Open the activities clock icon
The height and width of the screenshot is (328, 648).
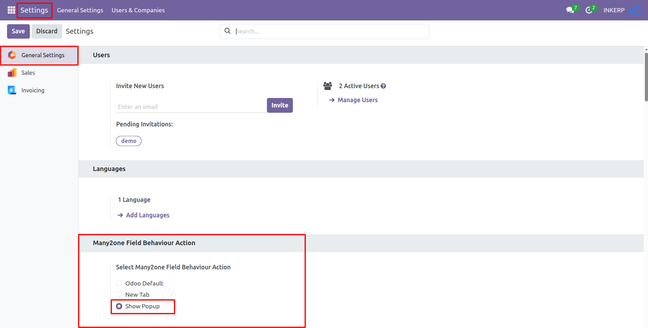tap(589, 10)
